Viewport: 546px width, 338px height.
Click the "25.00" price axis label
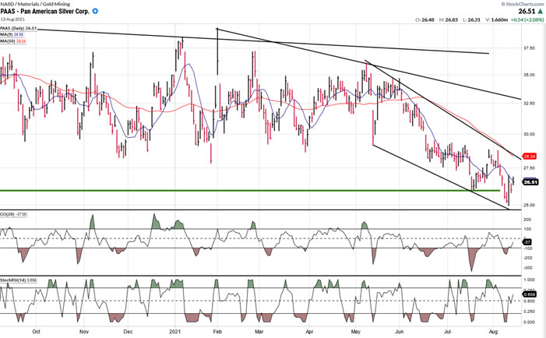[x=530, y=205]
